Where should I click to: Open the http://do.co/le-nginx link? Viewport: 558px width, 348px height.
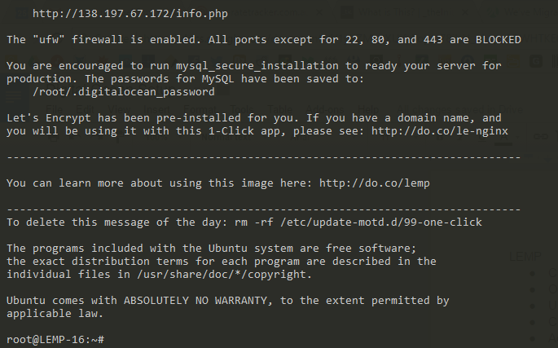[x=440, y=131]
